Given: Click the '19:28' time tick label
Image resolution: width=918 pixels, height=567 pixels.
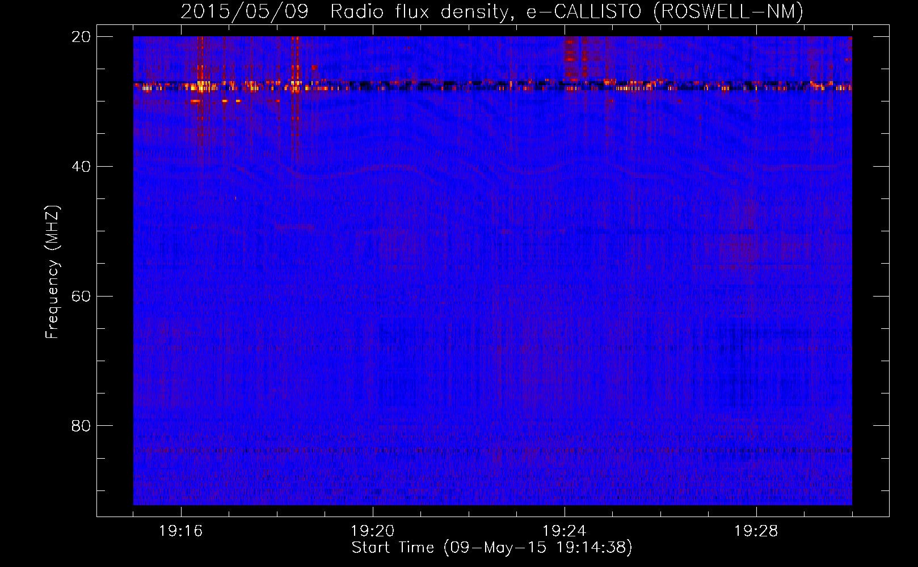Looking at the screenshot, I should pos(756,531).
